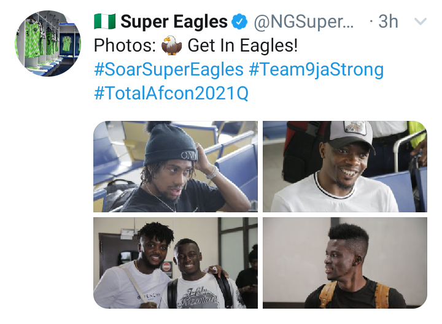Click the blue verified badge

pyautogui.click(x=239, y=21)
